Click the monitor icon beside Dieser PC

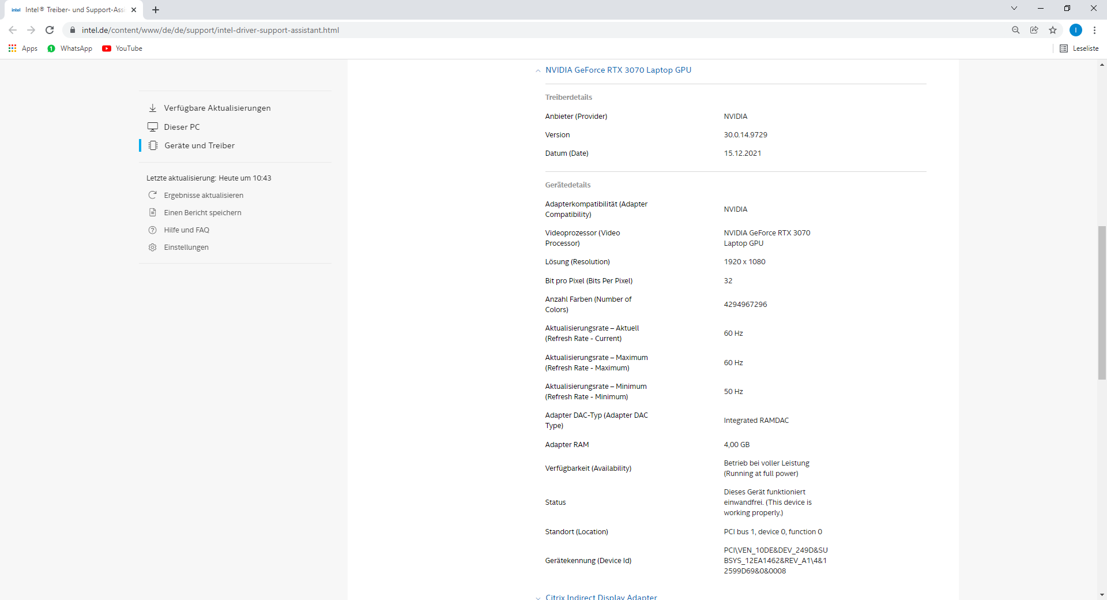[x=153, y=127]
